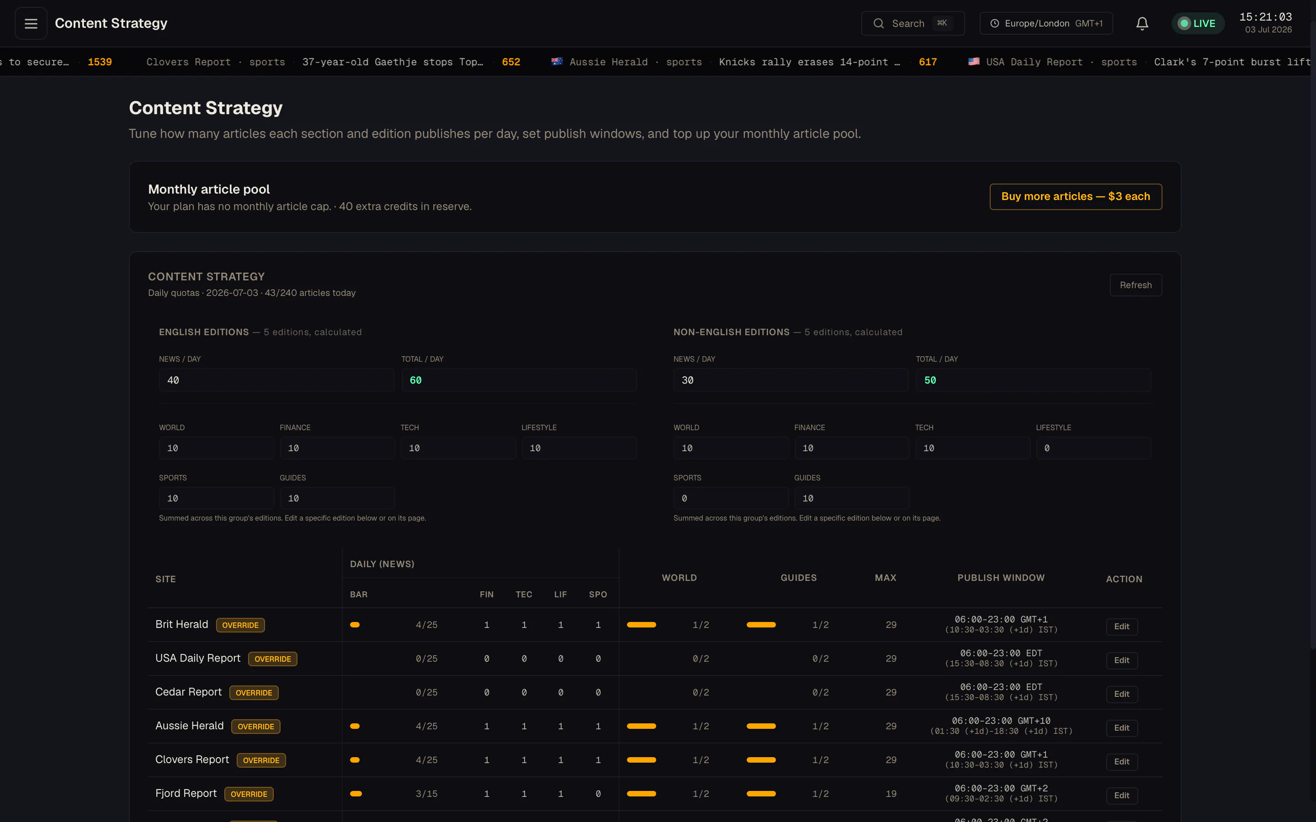Click Aussie Herald Guides progress bar
The width and height of the screenshot is (1316, 822).
pyautogui.click(x=761, y=726)
